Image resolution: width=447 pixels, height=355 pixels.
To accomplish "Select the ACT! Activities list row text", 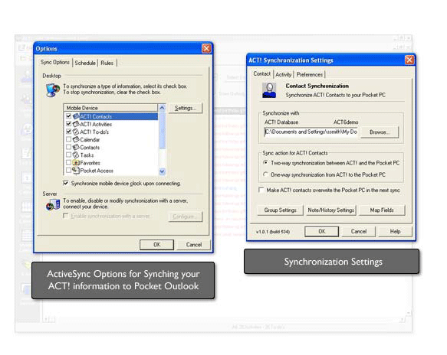I will 96,124.
